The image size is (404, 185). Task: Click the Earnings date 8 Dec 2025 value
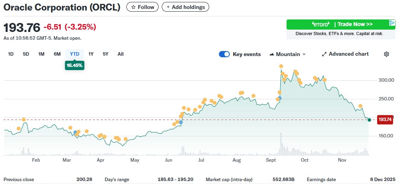382,179
